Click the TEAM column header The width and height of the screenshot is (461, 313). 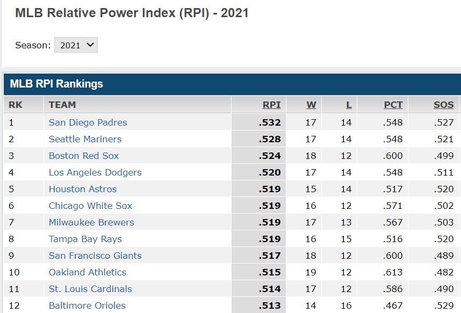point(62,105)
